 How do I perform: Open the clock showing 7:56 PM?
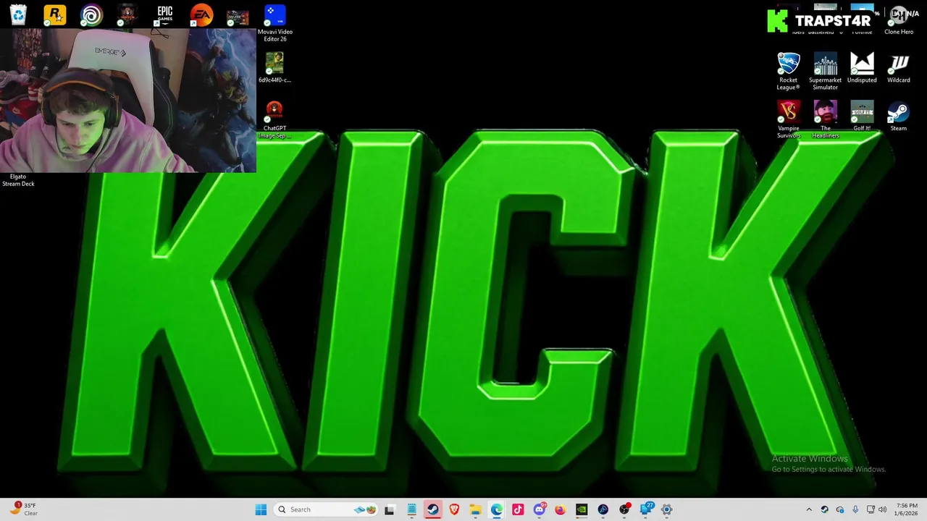pos(907,509)
